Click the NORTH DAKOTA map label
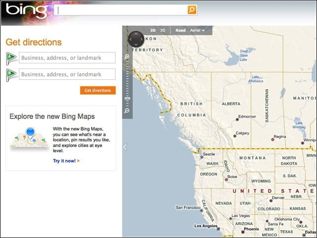 point(289,161)
